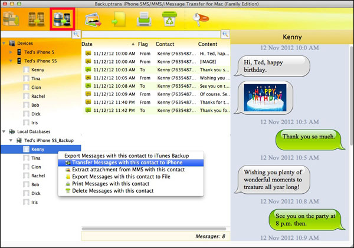This screenshot has height=248, width=354.
Task: Click the delete messages recycle bin icon
Action: (169, 19)
